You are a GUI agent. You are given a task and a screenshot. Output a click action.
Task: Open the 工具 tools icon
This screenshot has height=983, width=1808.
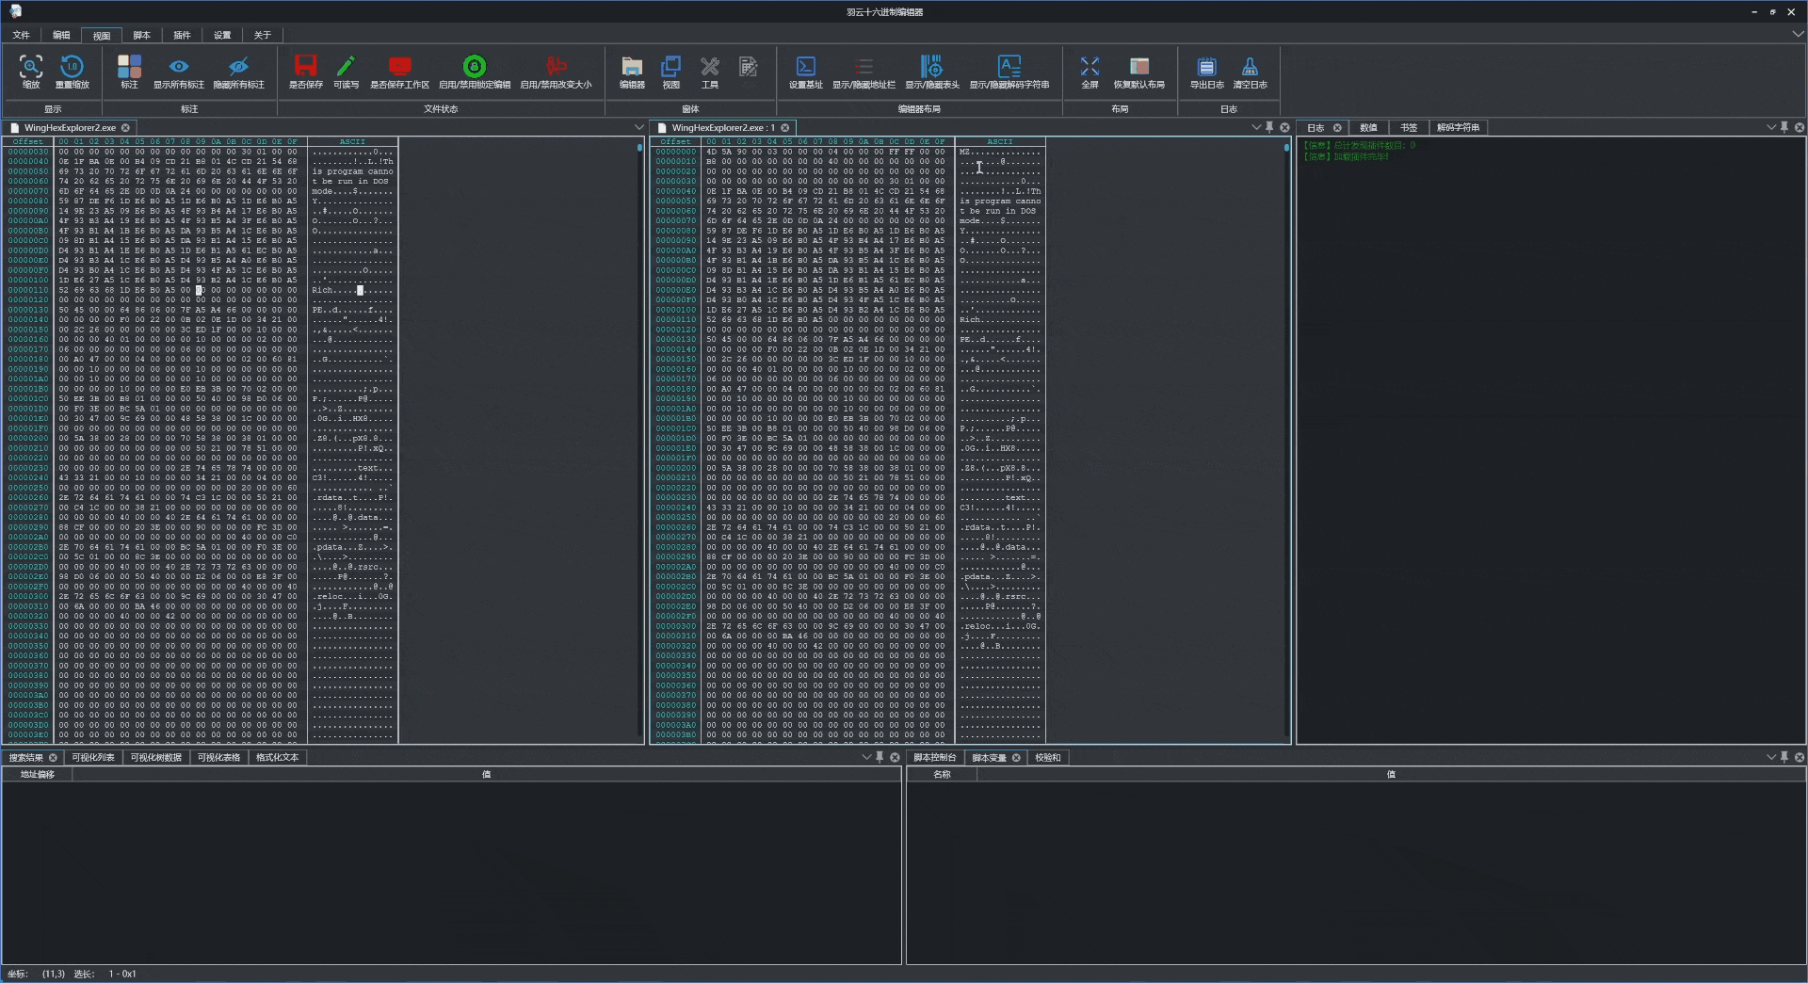point(710,67)
